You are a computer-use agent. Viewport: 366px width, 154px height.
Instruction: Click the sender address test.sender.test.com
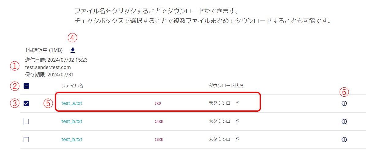tap(48, 67)
